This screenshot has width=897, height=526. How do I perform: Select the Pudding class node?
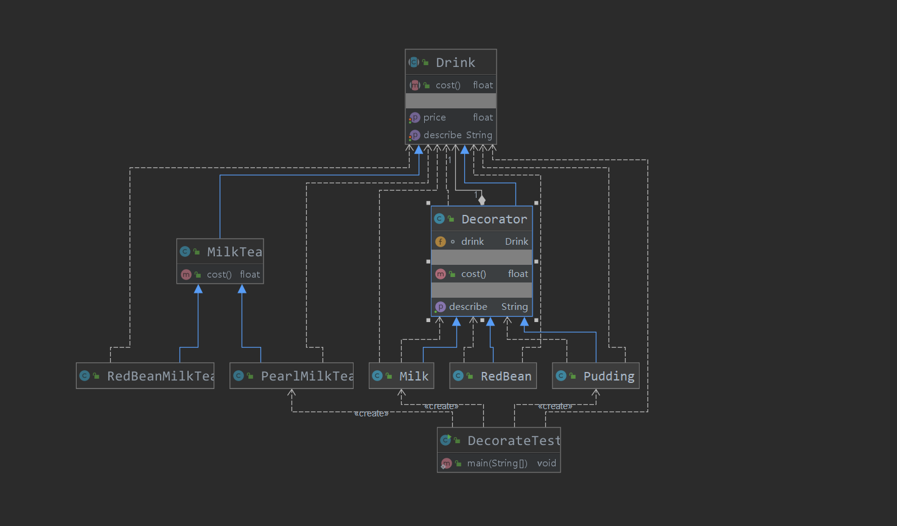(x=596, y=376)
